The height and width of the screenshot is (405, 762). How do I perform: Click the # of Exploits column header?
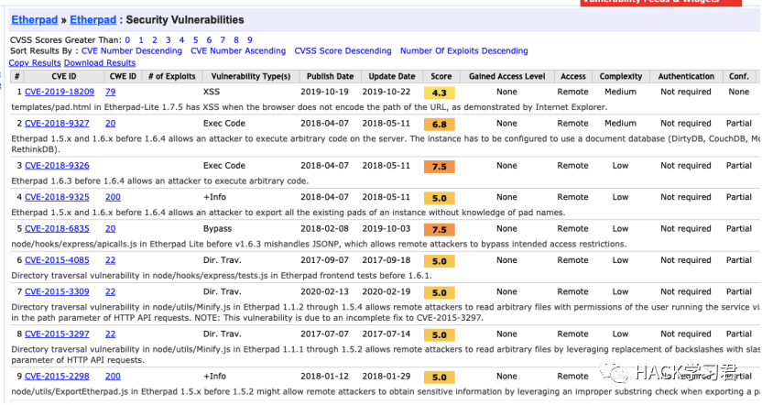(x=171, y=76)
